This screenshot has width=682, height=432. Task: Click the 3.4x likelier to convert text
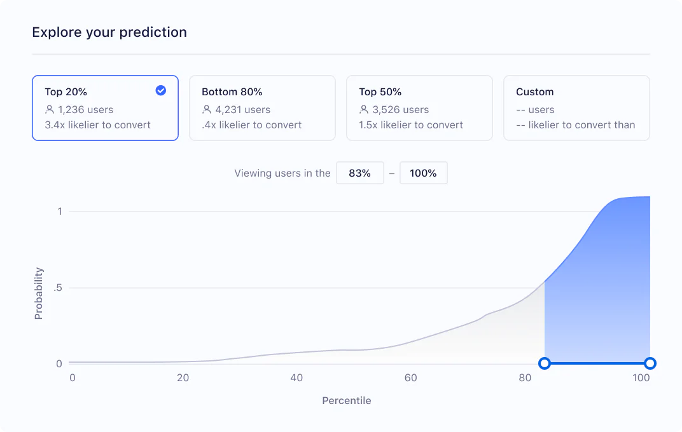[x=98, y=125]
